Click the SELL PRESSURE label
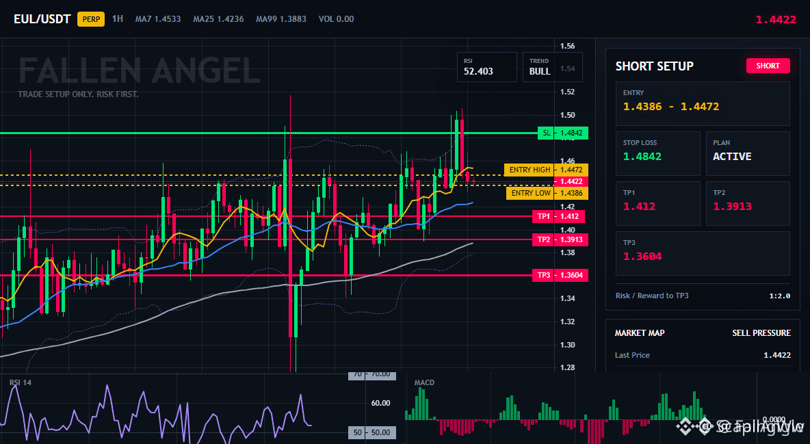Image resolution: width=810 pixels, height=444 pixels. click(761, 333)
